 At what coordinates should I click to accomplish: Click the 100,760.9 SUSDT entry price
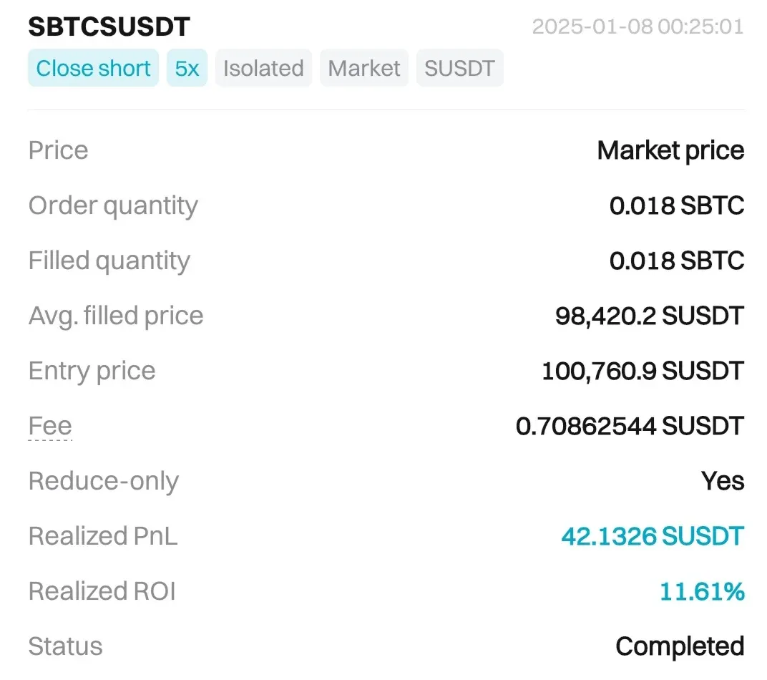tap(643, 371)
